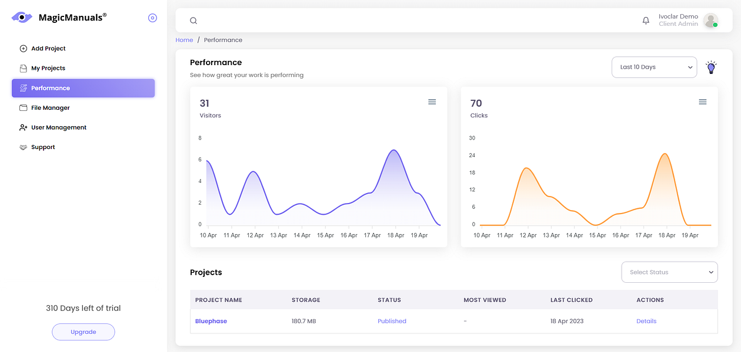The height and width of the screenshot is (352, 741).
Task: Open the notifications bell
Action: tap(646, 21)
